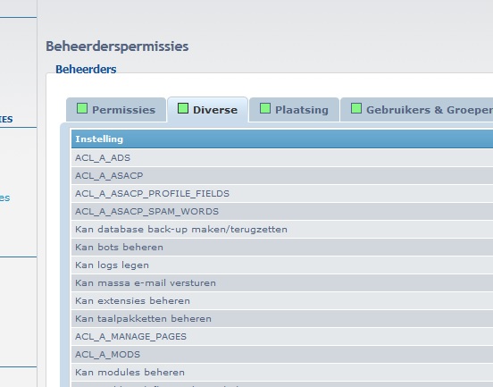The width and height of the screenshot is (493, 387).
Task: Click the green square icon on the Plaatsing tab
Action: click(x=265, y=108)
